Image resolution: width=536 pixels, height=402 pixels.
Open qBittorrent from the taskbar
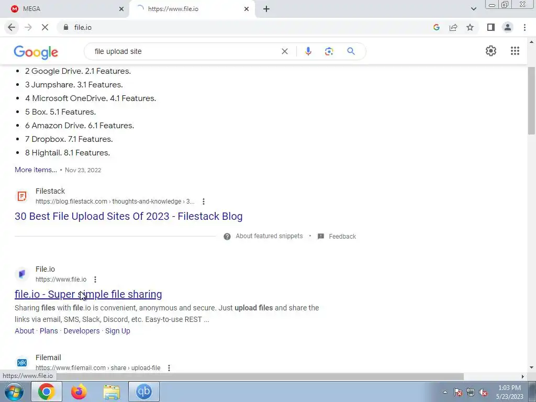[144, 392]
